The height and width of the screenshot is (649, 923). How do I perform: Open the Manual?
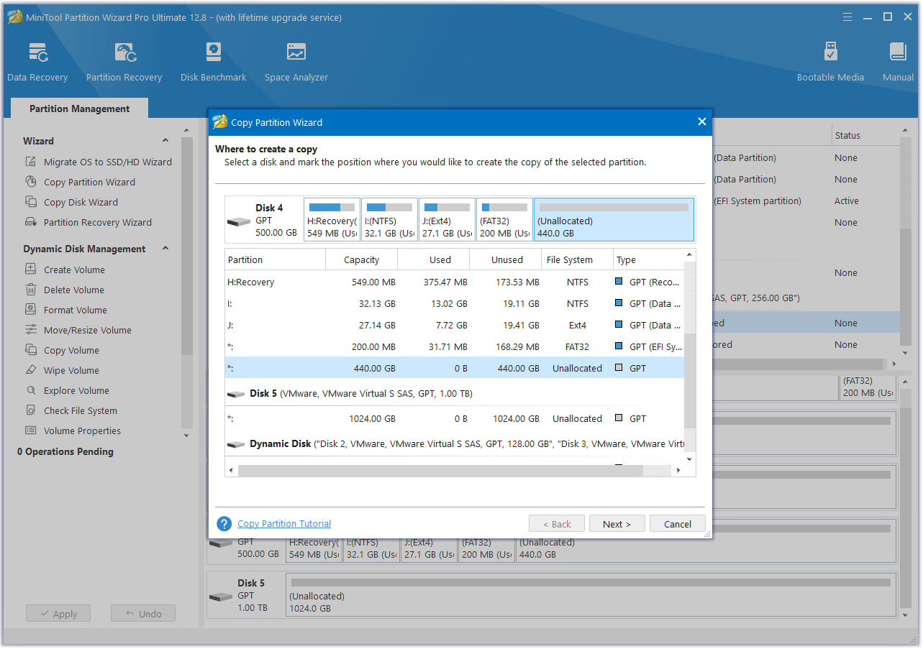[898, 62]
